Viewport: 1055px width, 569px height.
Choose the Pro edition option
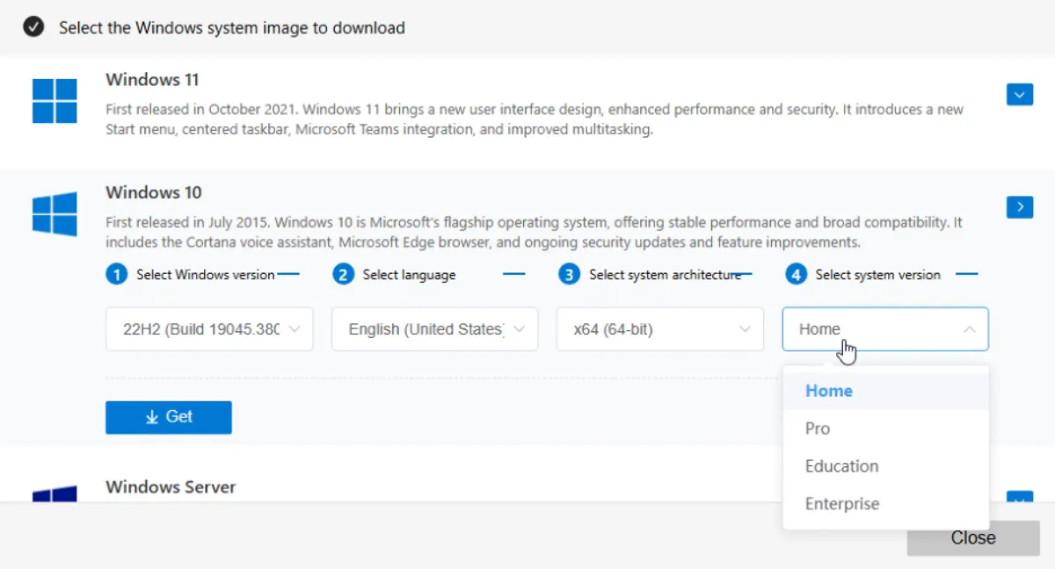(x=818, y=429)
